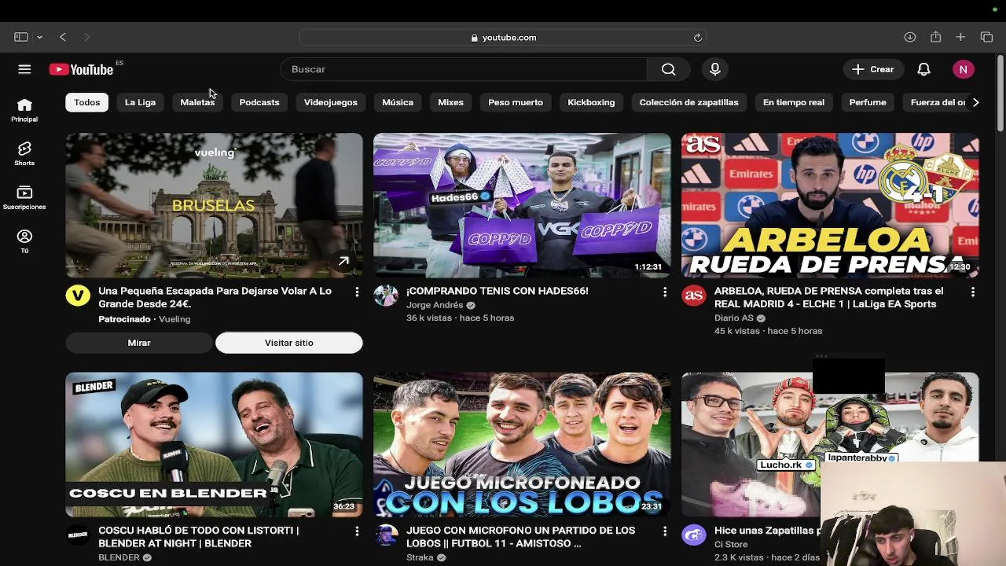The height and width of the screenshot is (566, 1006).
Task: Open the Blender channel avatar
Action: click(78, 535)
